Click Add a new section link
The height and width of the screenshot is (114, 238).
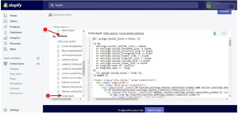click(x=67, y=41)
